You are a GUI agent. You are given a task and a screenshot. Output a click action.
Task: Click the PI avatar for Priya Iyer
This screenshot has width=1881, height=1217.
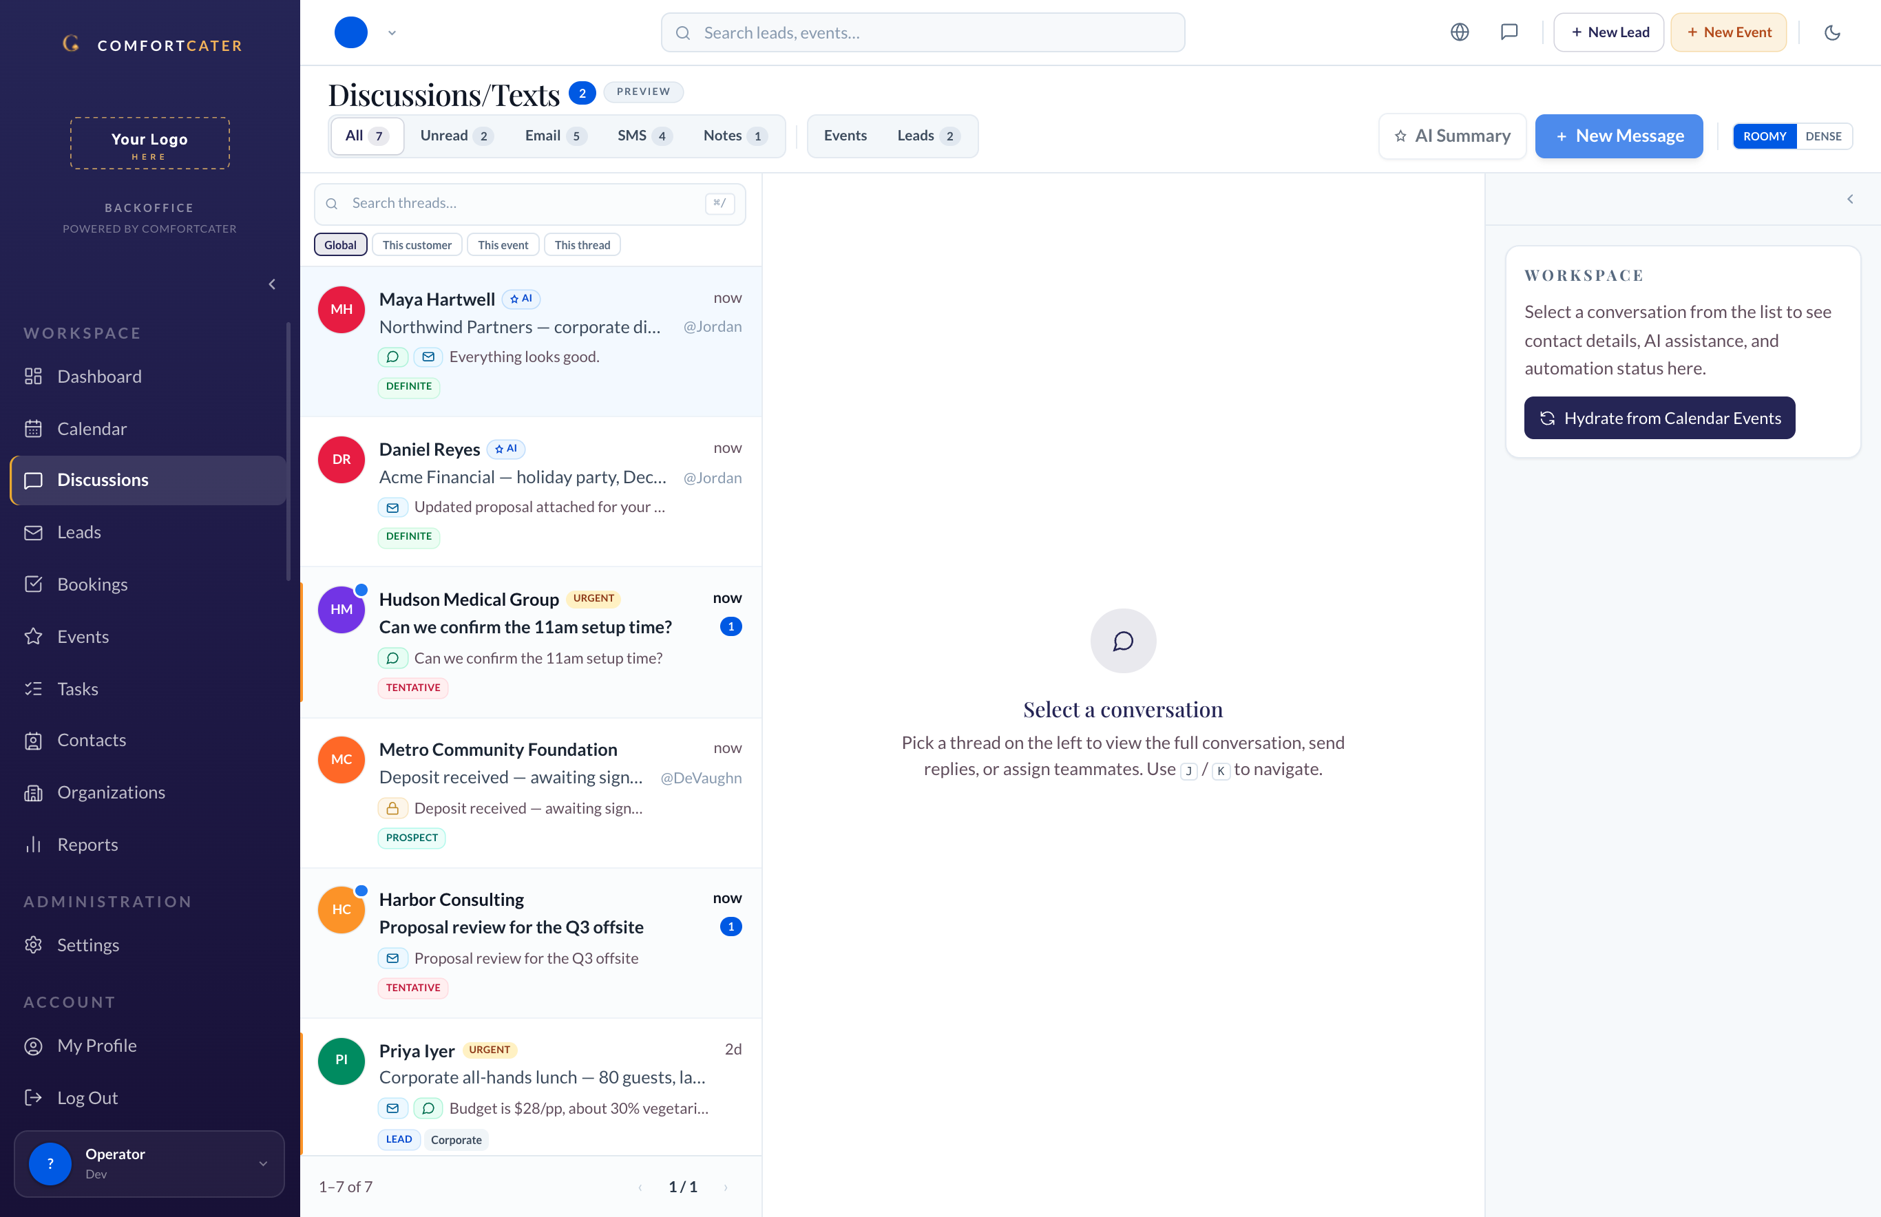(x=341, y=1061)
